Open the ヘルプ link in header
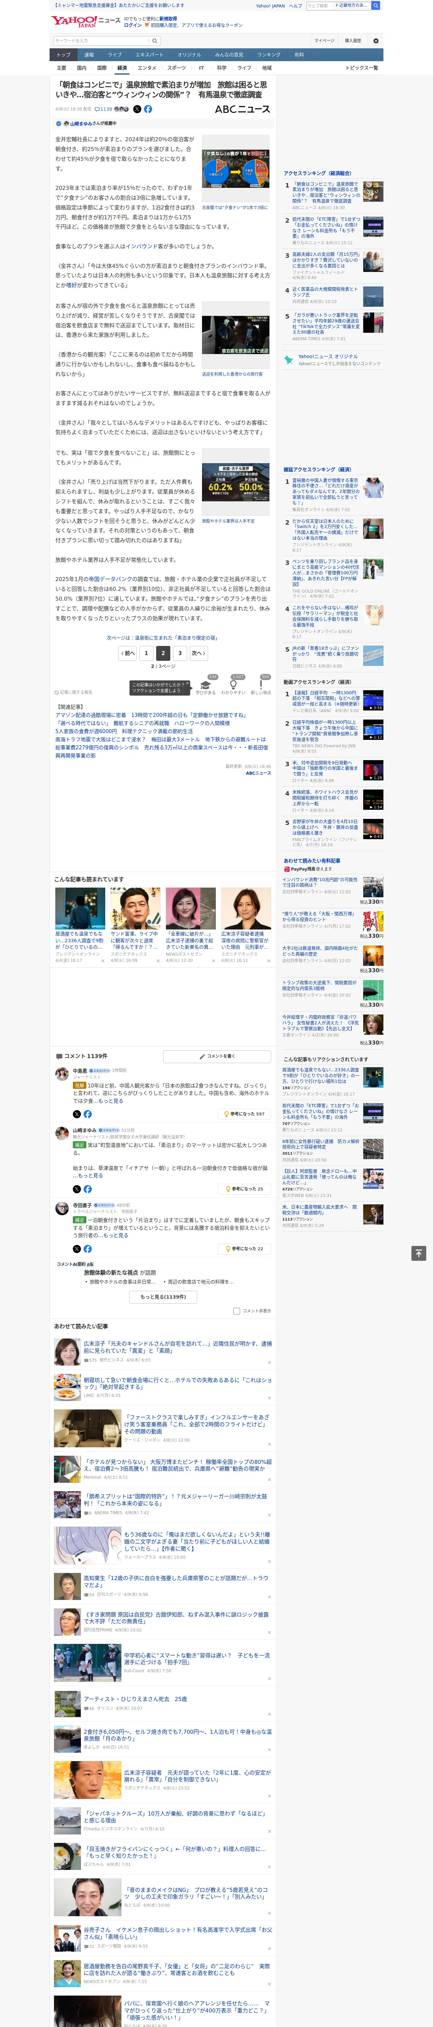The image size is (433, 2027). point(295,5)
